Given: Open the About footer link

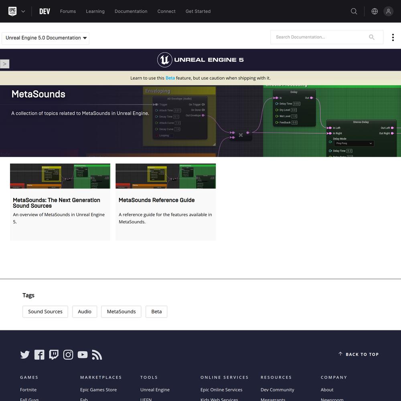Looking at the screenshot, I should pos(327,389).
